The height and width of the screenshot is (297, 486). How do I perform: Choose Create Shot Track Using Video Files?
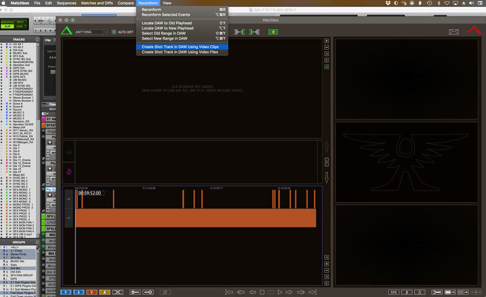coord(182,52)
